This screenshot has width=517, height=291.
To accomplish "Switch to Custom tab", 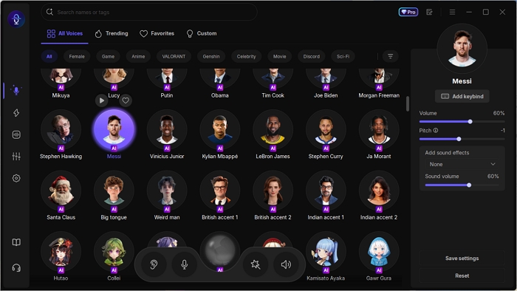I will [202, 33].
